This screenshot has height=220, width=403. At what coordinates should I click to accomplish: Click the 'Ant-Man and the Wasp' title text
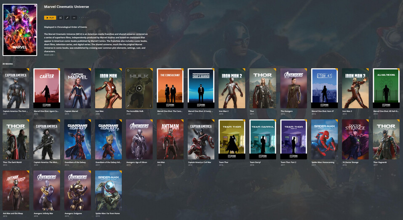pyautogui.click(x=13, y=213)
